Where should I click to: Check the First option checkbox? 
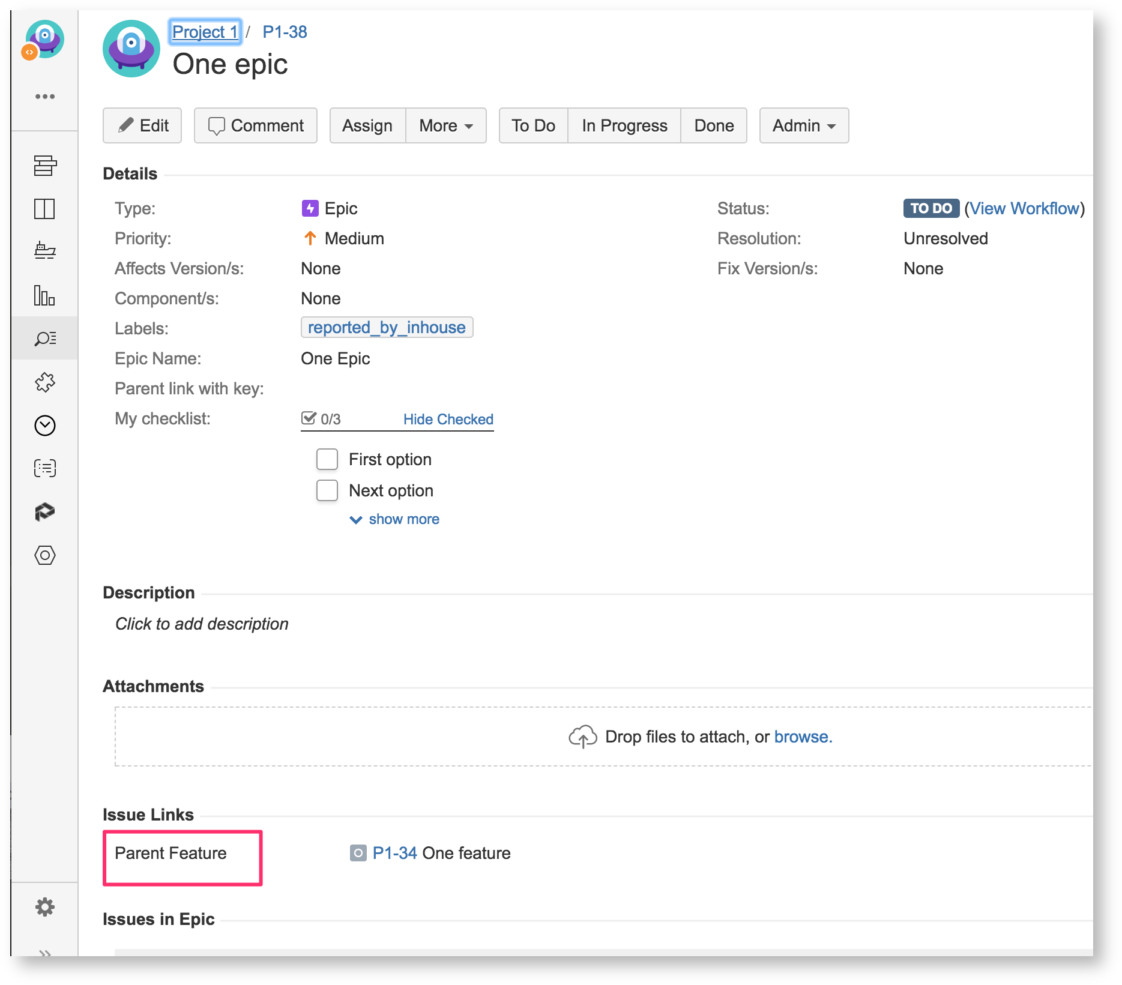[327, 459]
